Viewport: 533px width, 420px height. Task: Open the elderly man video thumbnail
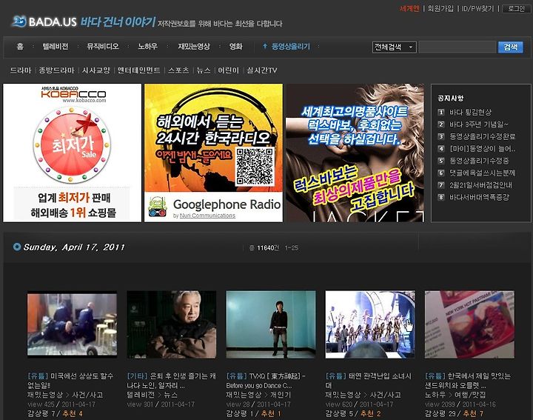[x=171, y=324]
